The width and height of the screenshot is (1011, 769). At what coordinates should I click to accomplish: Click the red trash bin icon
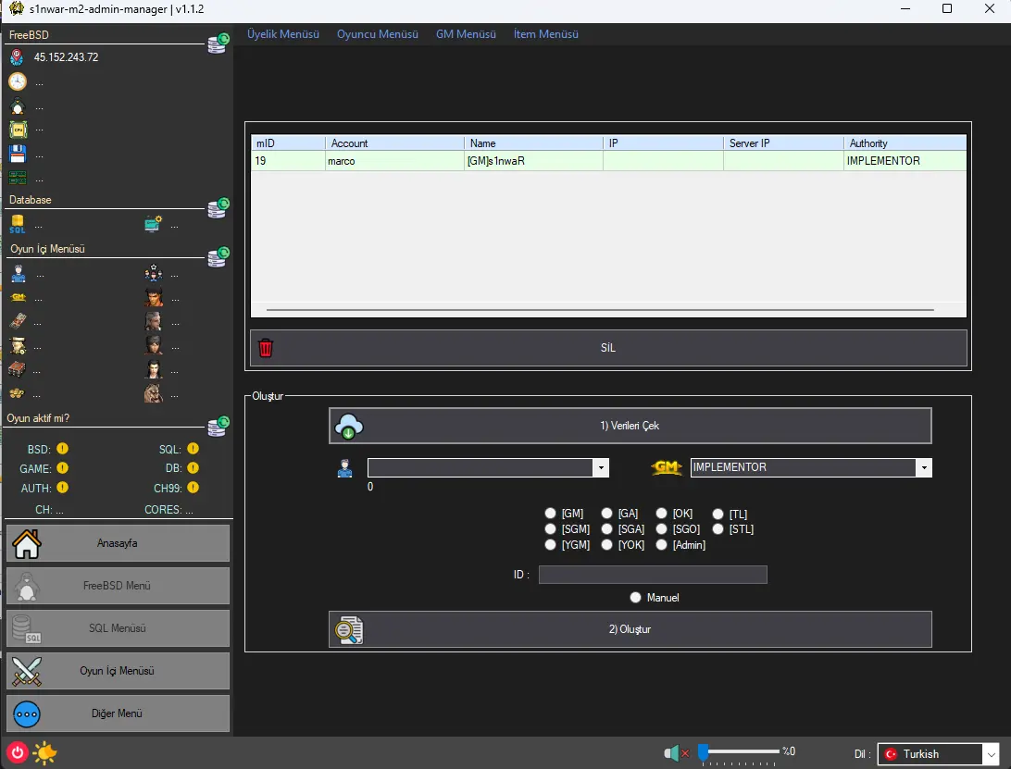click(x=266, y=348)
